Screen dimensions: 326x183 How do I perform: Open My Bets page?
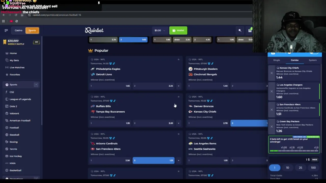click(x=14, y=60)
